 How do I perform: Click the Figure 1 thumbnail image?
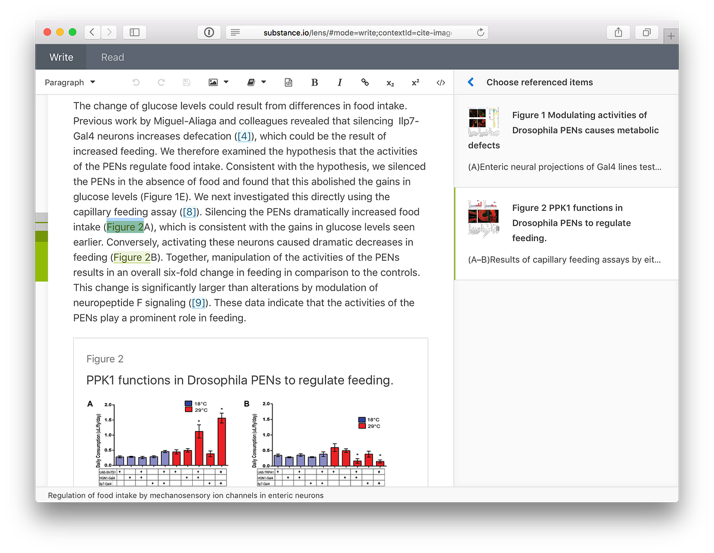coord(484,121)
